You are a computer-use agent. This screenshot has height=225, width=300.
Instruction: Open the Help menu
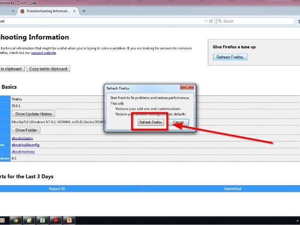[x=33, y=3]
